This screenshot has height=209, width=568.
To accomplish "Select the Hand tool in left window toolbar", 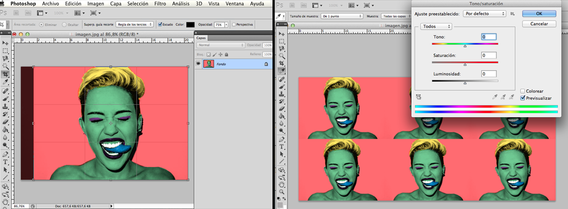I will (x=5, y=202).
